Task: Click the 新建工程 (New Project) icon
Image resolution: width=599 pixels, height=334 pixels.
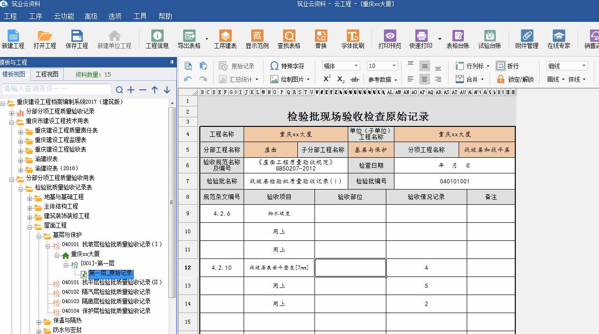Action: 13,39
